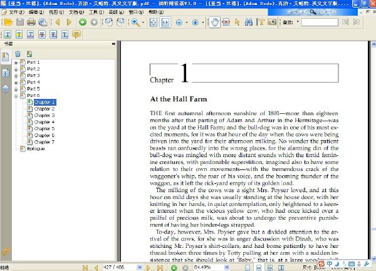This screenshot has height=271, width=376.
Task: Open the 文件 (File) menu
Action: click(16, 12)
